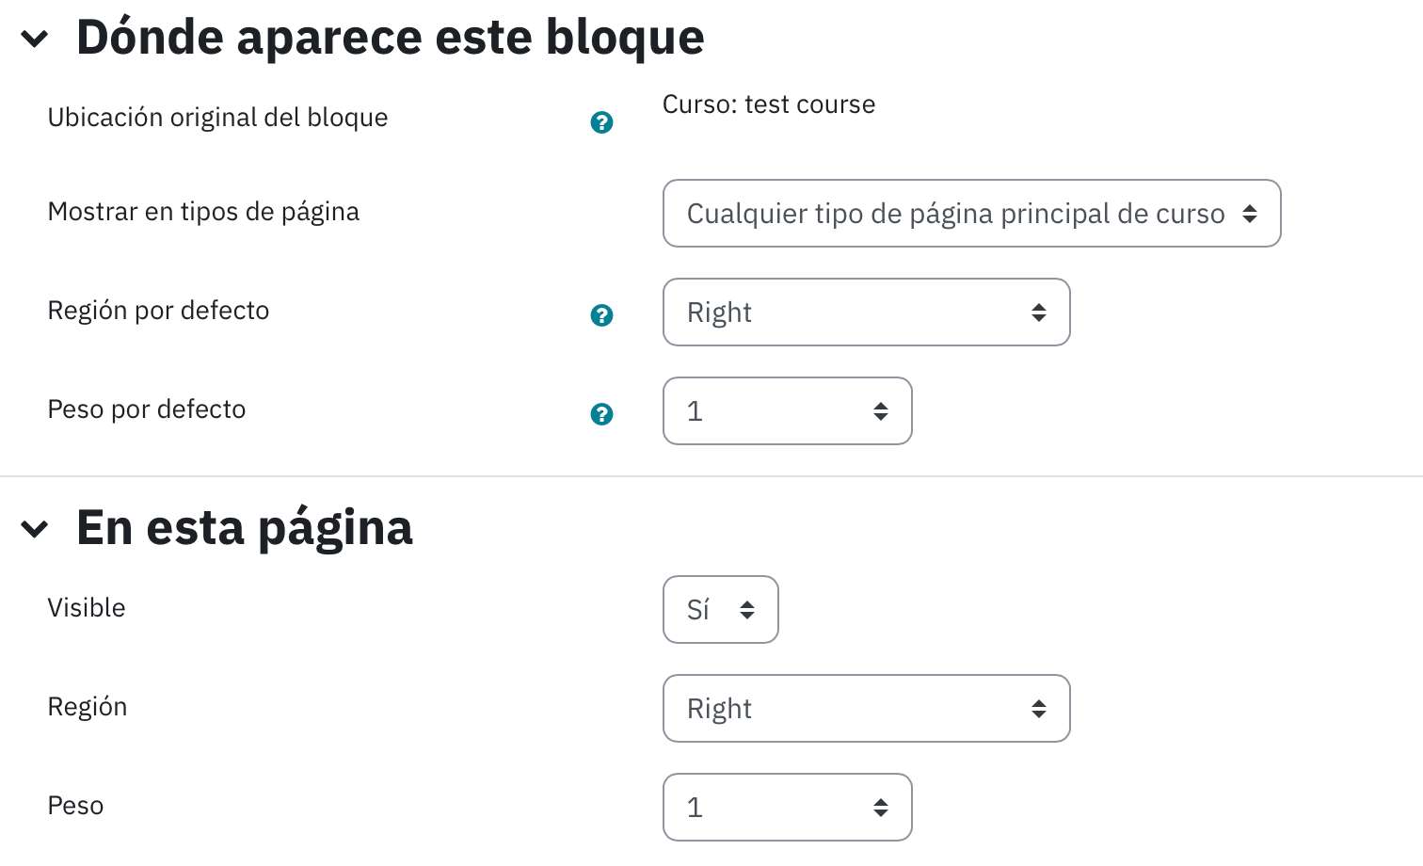Click the Región por defecto label
Image resolution: width=1423 pixels, height=866 pixels.
158,311
